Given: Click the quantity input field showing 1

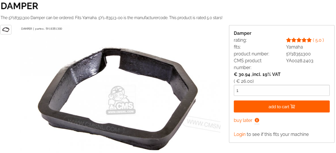Looking at the screenshot, I should pos(282,90).
